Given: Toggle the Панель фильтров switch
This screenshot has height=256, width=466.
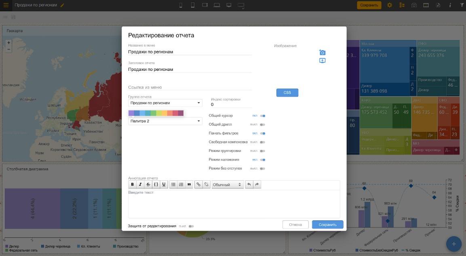Looking at the screenshot, I should point(262,133).
